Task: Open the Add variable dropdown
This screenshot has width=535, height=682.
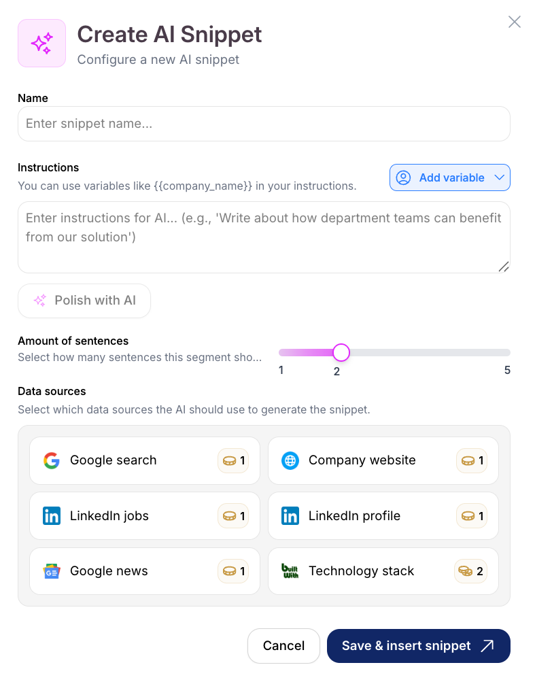Action: pos(449,177)
